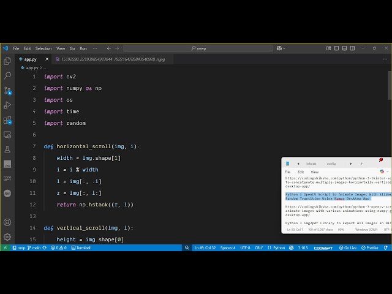Open the File menu in VS Code
This screenshot has width=392, height=294.
coord(17,48)
